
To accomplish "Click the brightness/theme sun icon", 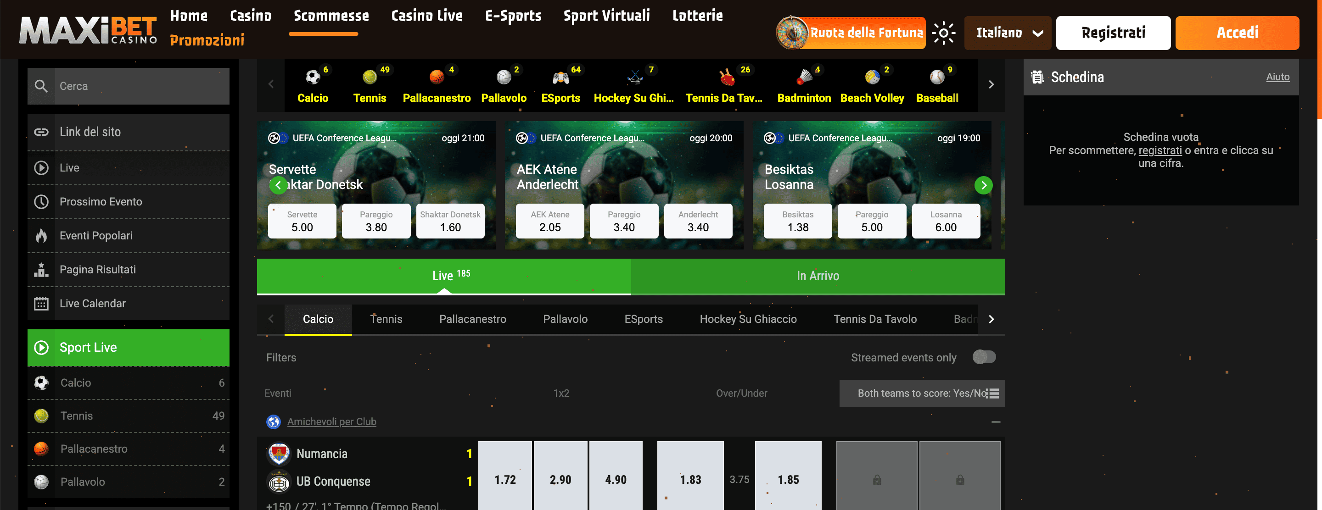I will coord(943,32).
